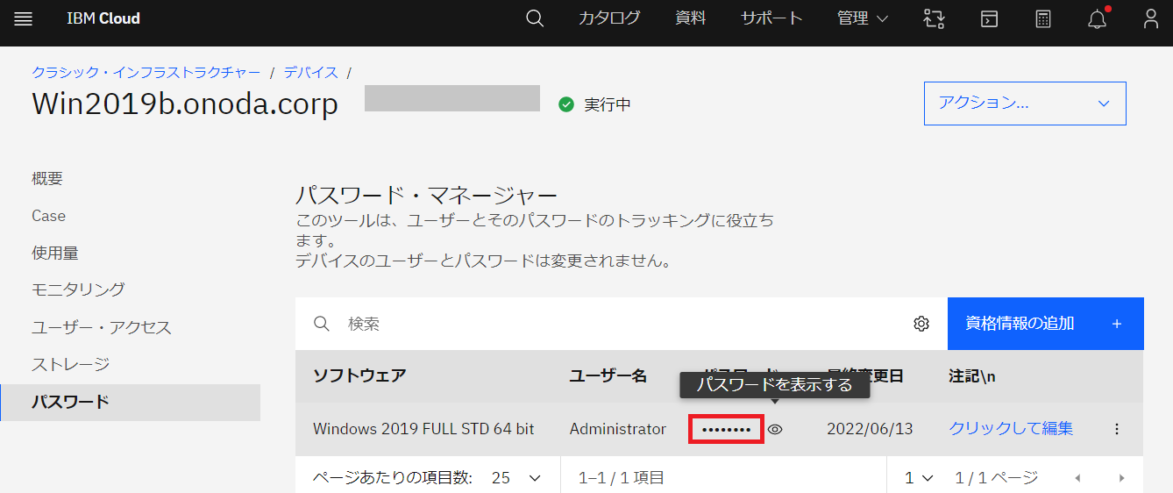
Task: Open サポート in the top menu
Action: (771, 18)
